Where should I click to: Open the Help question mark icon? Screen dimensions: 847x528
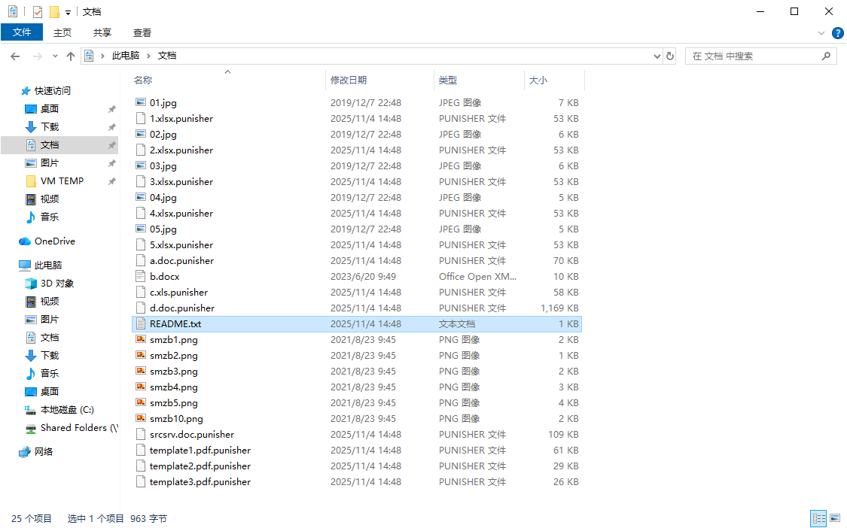coord(837,33)
